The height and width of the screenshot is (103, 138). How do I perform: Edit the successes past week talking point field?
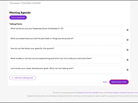tap(66, 40)
